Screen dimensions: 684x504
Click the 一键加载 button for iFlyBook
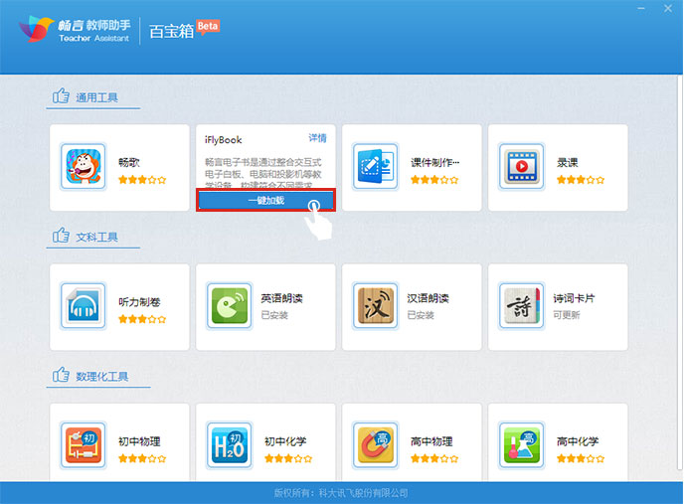[265, 200]
